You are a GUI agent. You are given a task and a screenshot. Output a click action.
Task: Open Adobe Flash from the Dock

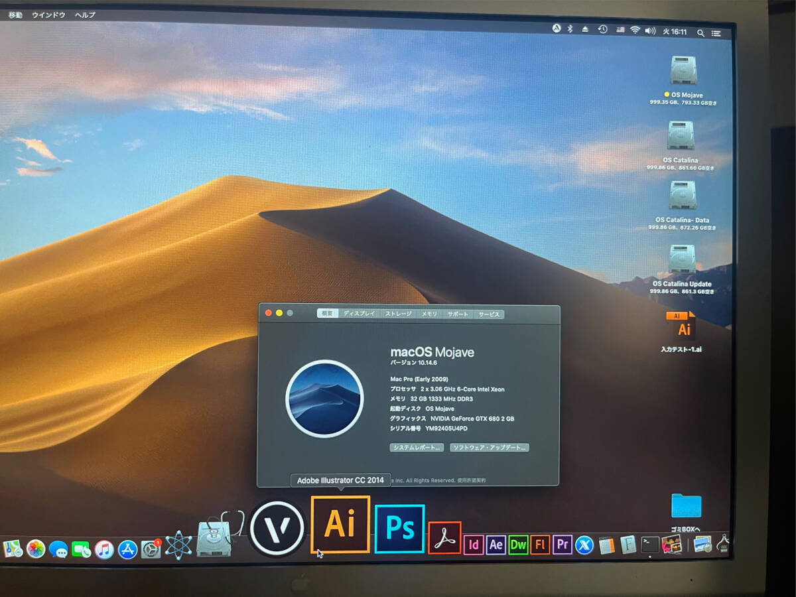[x=540, y=545]
